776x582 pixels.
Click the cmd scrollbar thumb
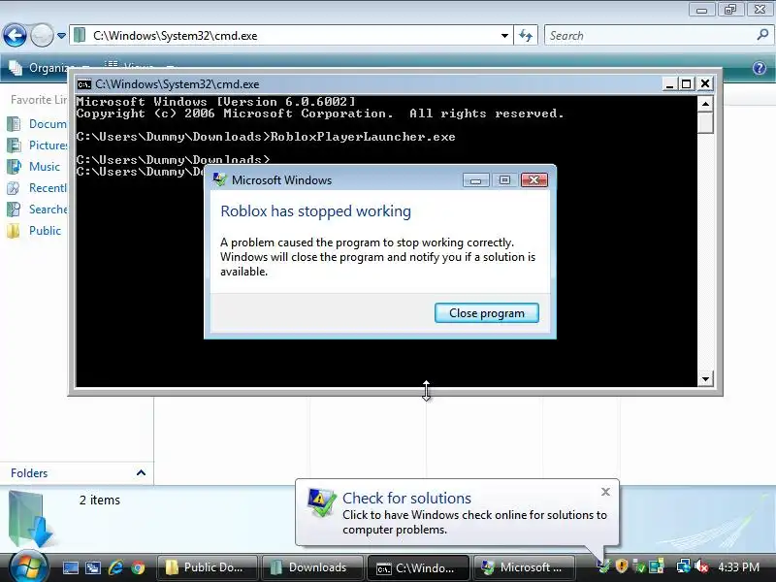(x=705, y=122)
